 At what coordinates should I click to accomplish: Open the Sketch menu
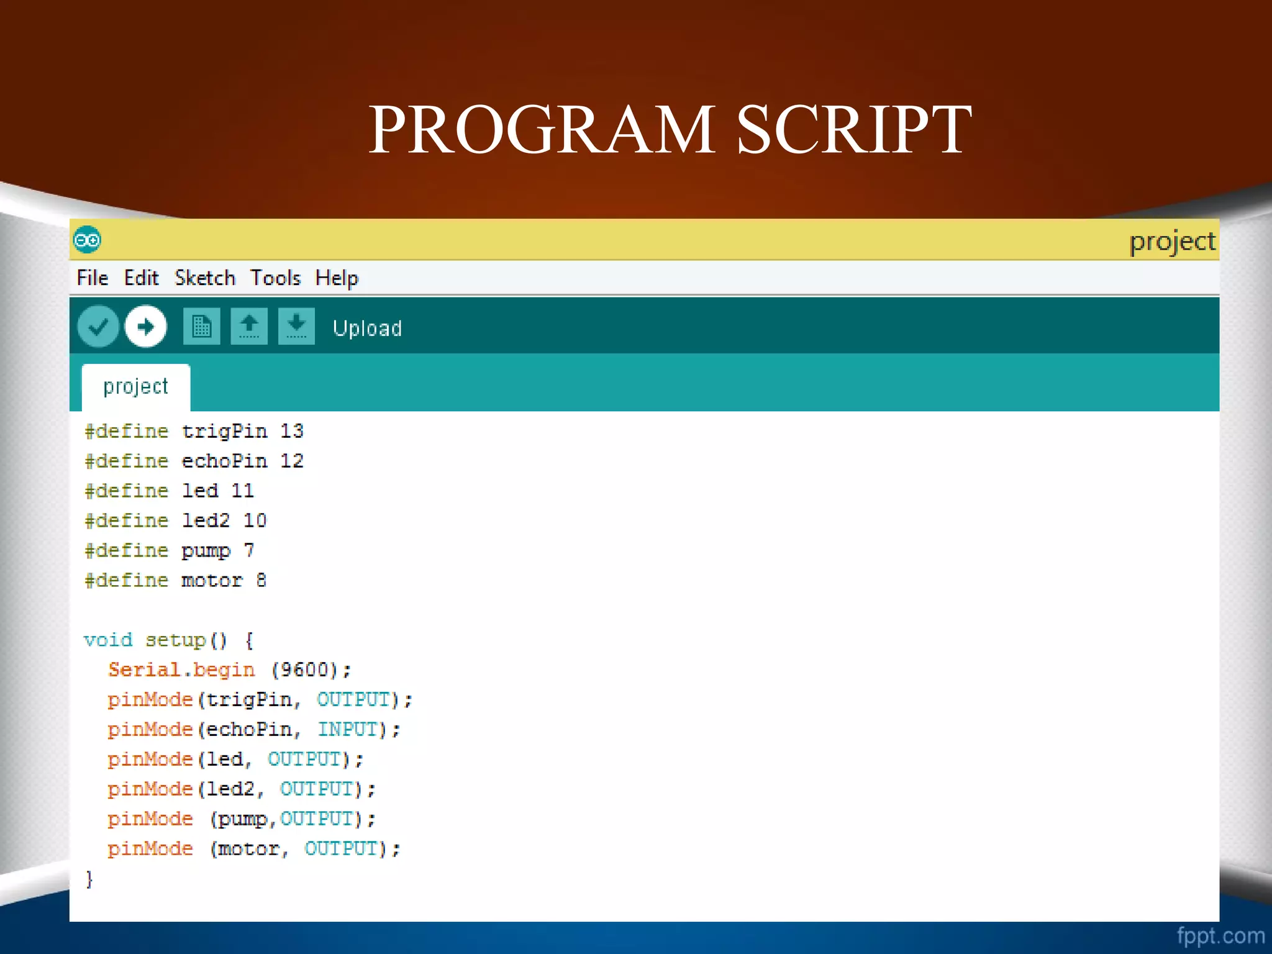[x=205, y=278]
